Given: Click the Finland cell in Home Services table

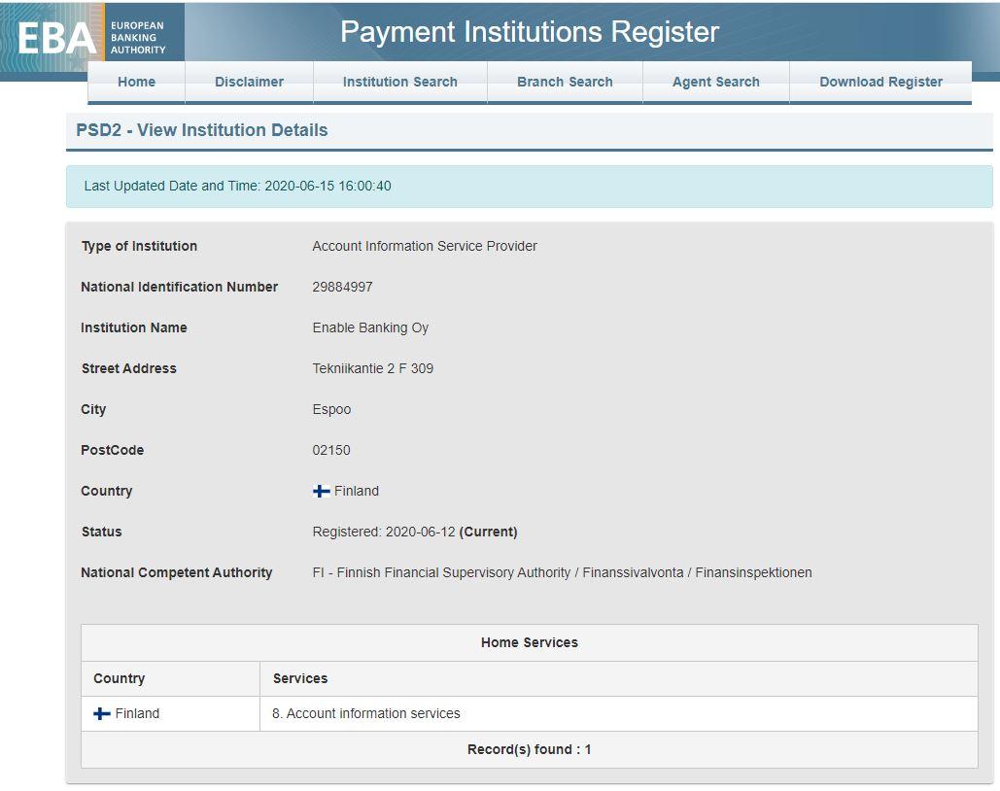Looking at the screenshot, I should point(170,714).
